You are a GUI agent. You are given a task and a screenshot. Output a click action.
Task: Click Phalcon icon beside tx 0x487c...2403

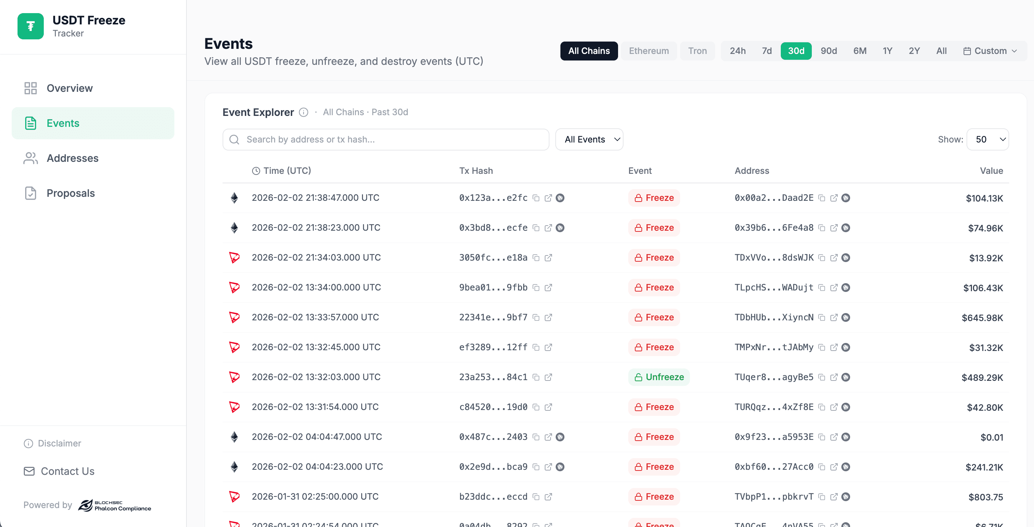pyautogui.click(x=560, y=437)
